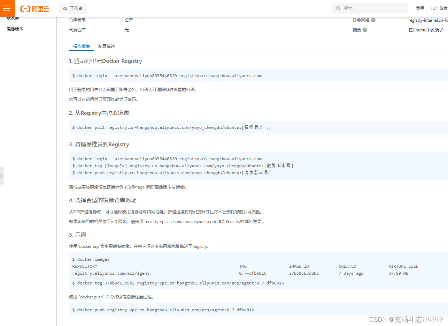
Task: Click the docker push yoyo_chengdu/ubuntu command line
Action: click(171, 173)
